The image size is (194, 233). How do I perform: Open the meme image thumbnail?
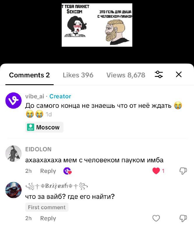pyautogui.click(x=97, y=25)
